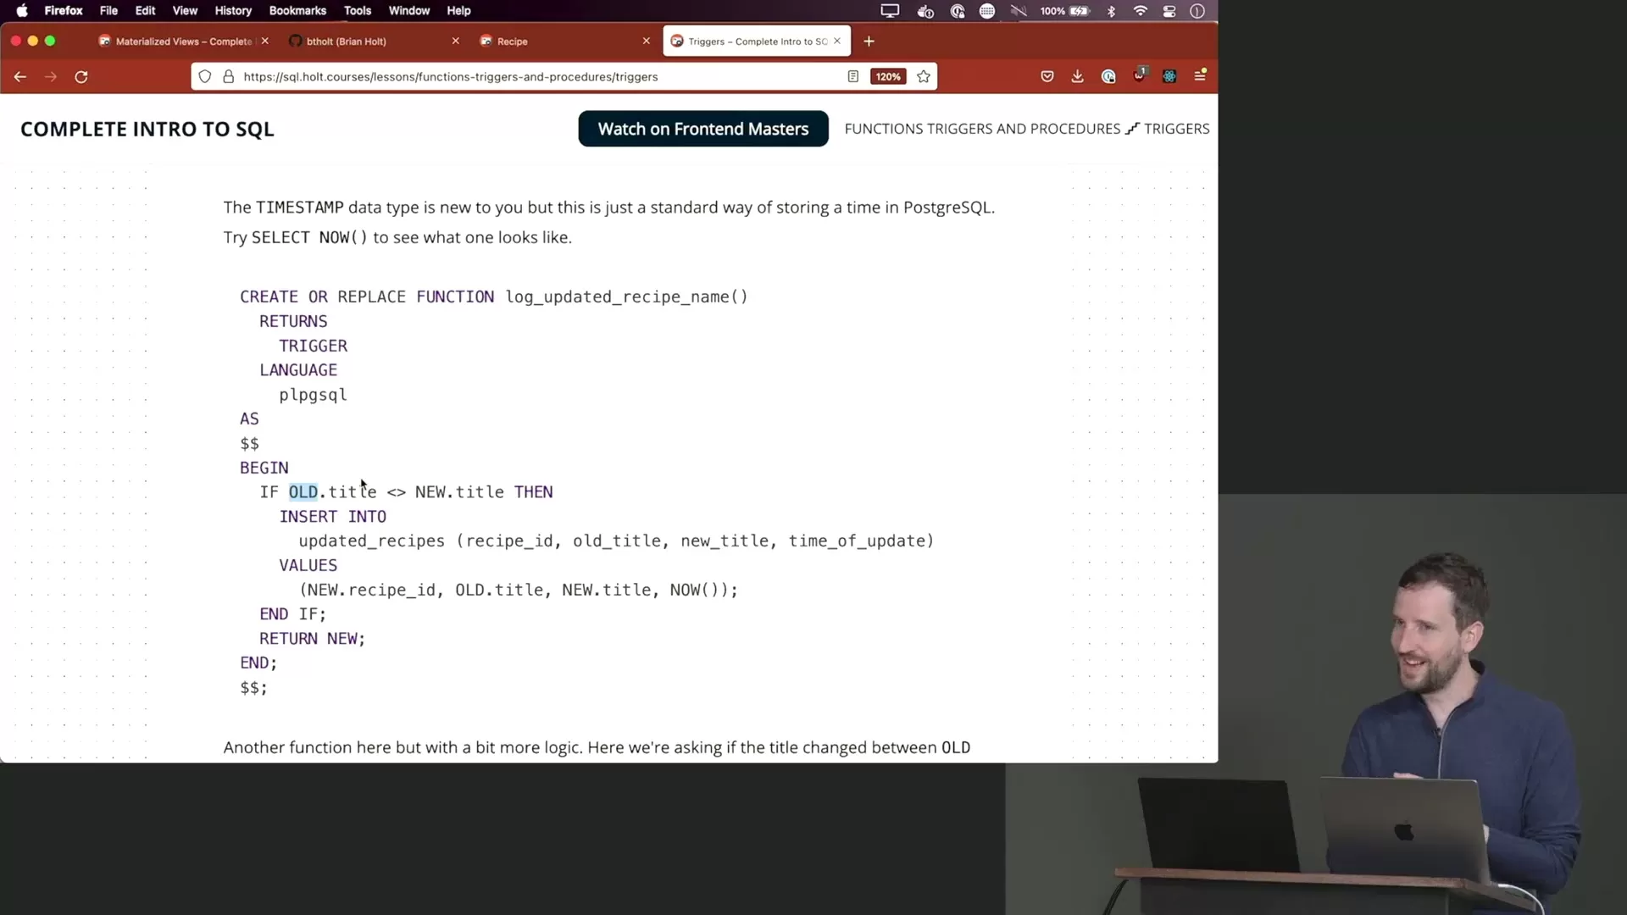Click the site security lock icon
This screenshot has width=1627, height=915.
tap(228, 76)
